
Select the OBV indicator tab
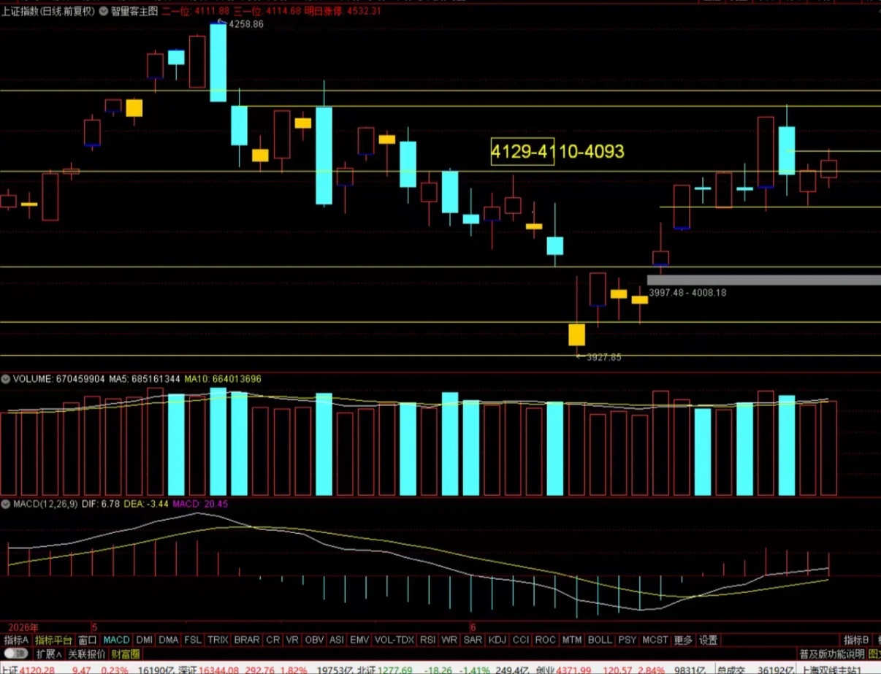coord(314,640)
